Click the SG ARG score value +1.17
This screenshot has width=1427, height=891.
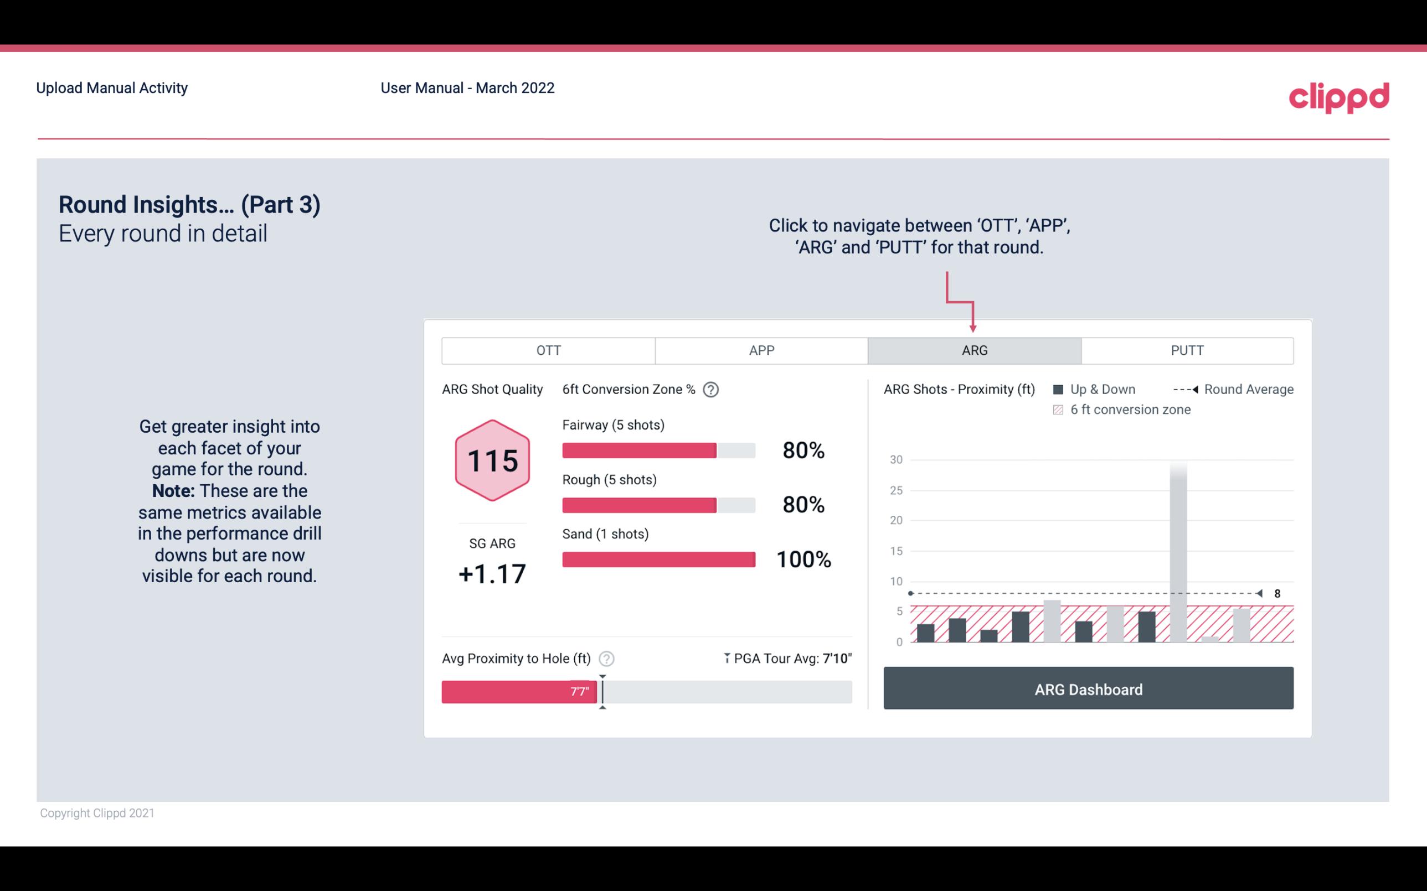click(x=492, y=573)
